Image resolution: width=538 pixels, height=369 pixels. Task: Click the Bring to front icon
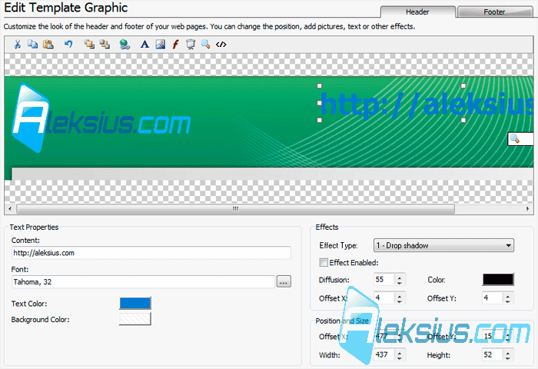[x=89, y=45]
